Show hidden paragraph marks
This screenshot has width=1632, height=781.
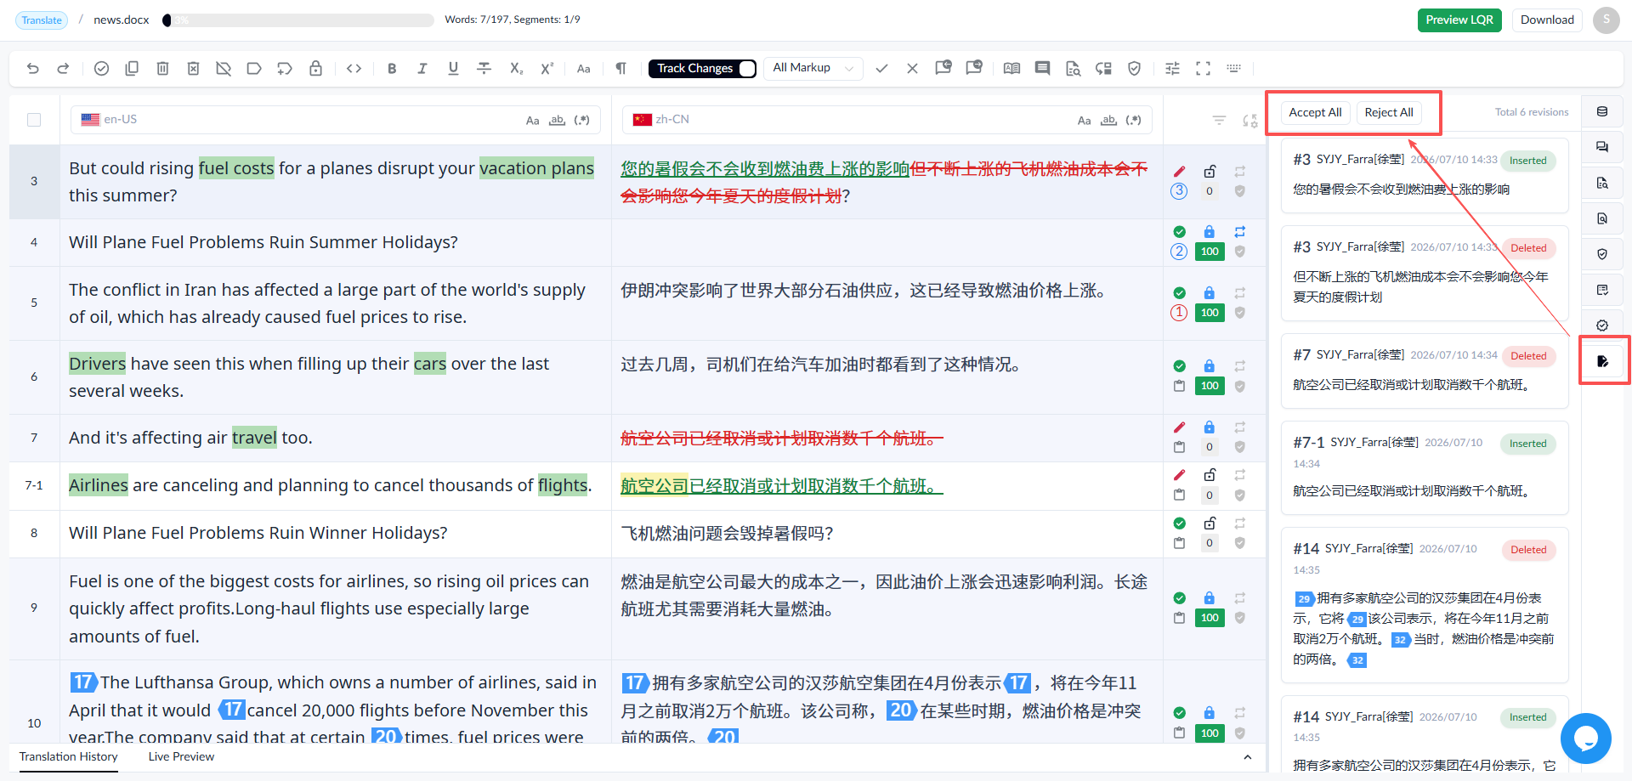click(x=620, y=69)
